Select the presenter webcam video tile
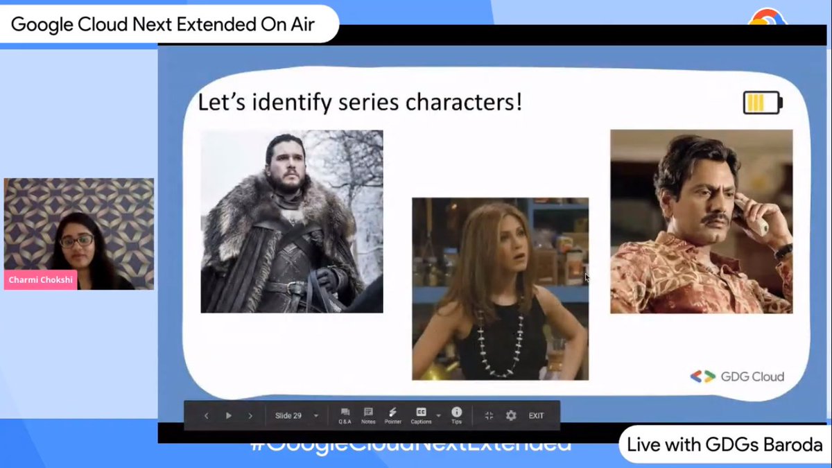This screenshot has width=832, height=468. click(x=79, y=234)
